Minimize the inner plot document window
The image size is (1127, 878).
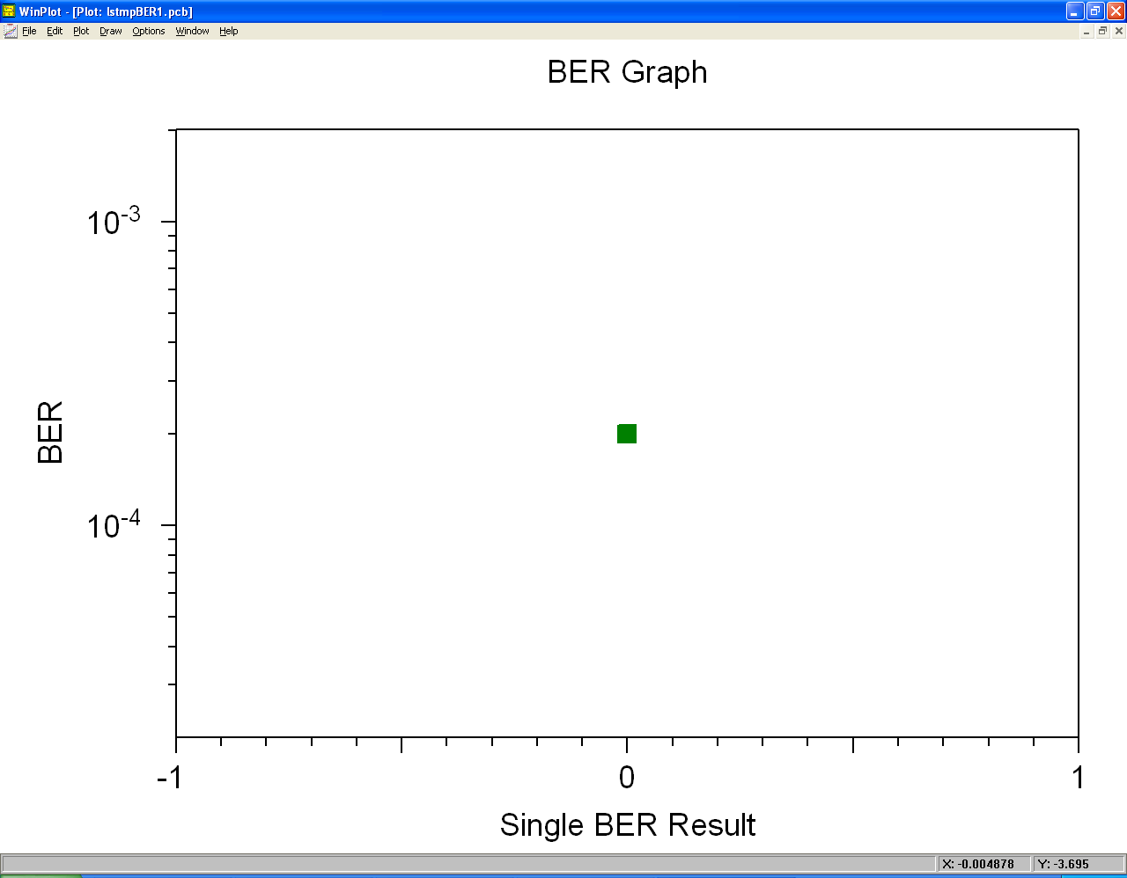(x=1086, y=31)
